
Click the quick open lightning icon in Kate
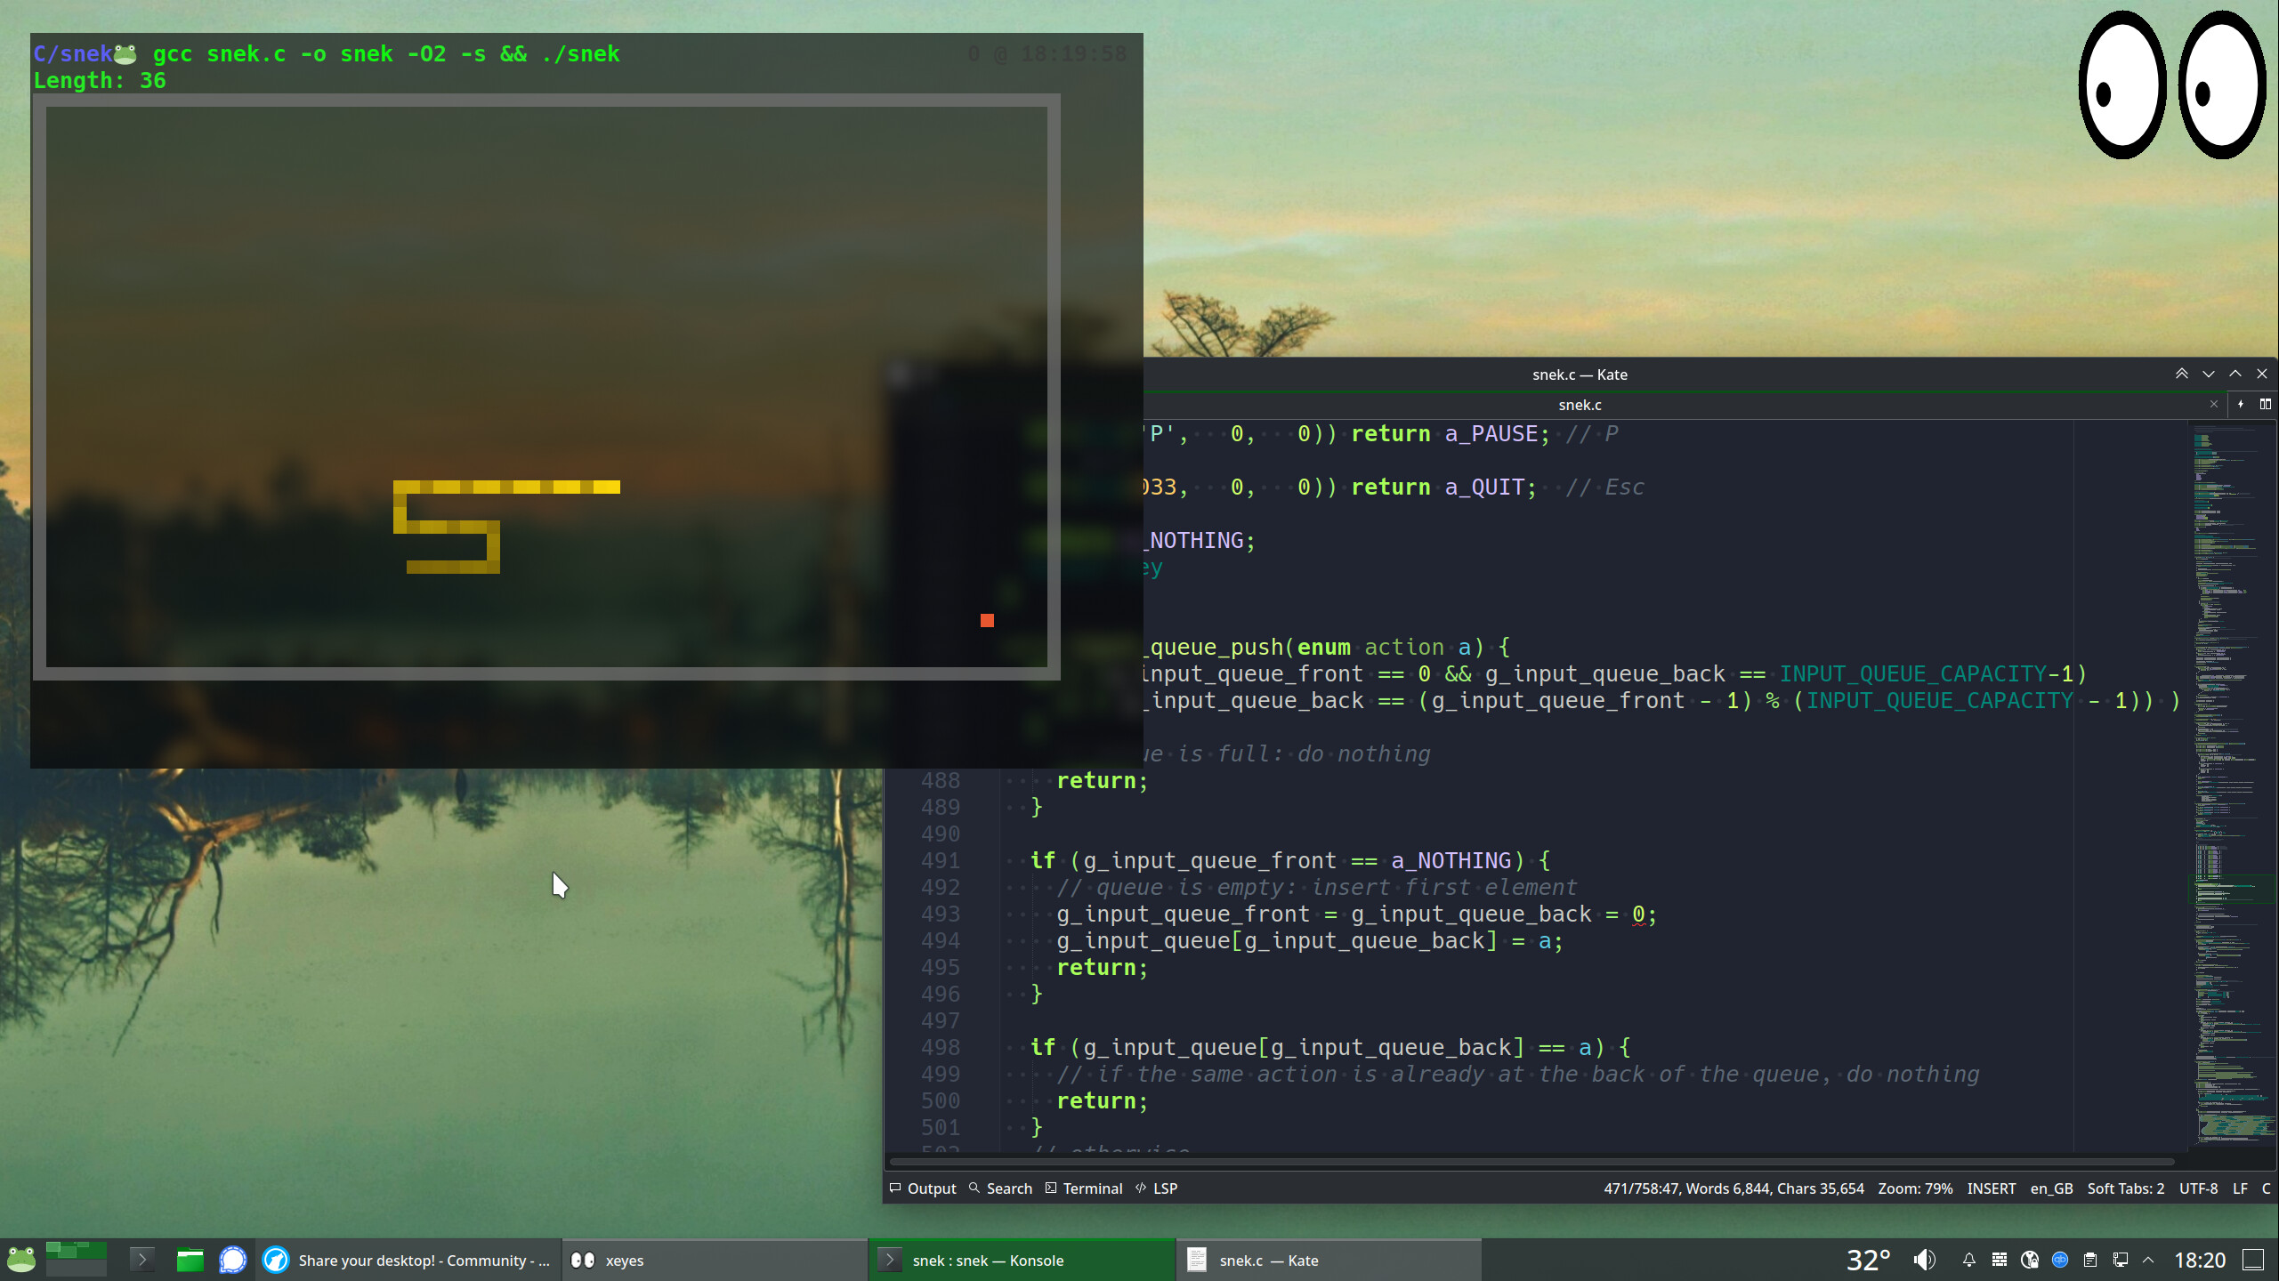2241,405
